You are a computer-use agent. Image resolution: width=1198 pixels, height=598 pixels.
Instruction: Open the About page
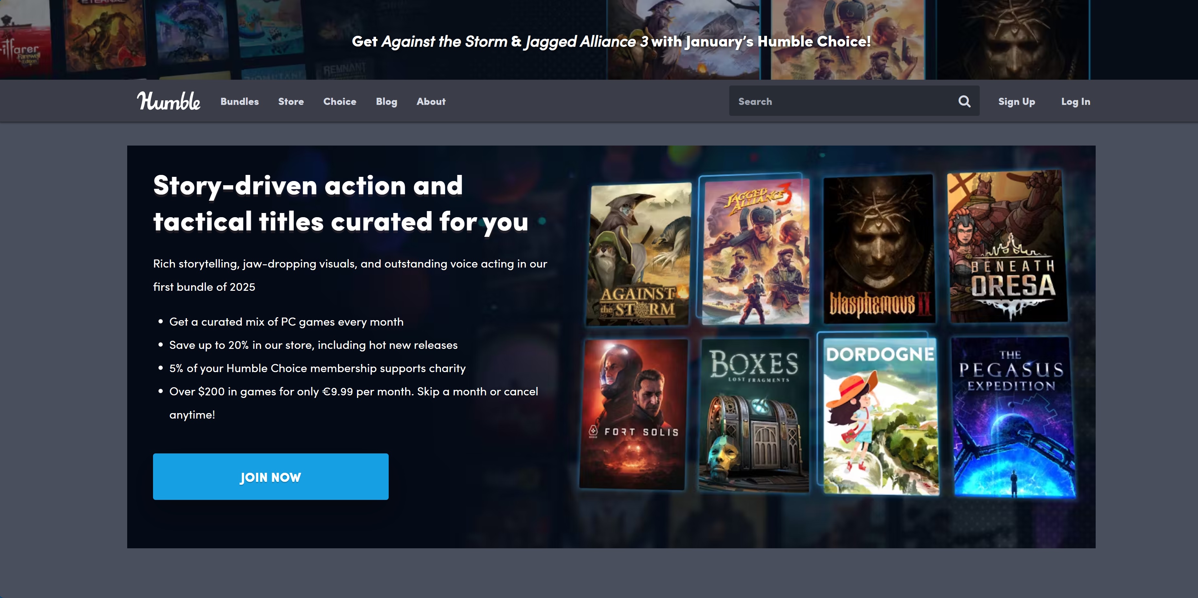coord(431,101)
